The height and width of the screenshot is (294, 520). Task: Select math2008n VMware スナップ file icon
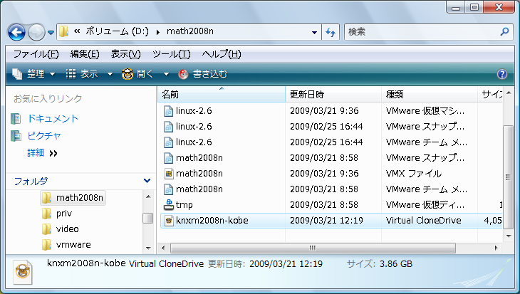point(169,158)
